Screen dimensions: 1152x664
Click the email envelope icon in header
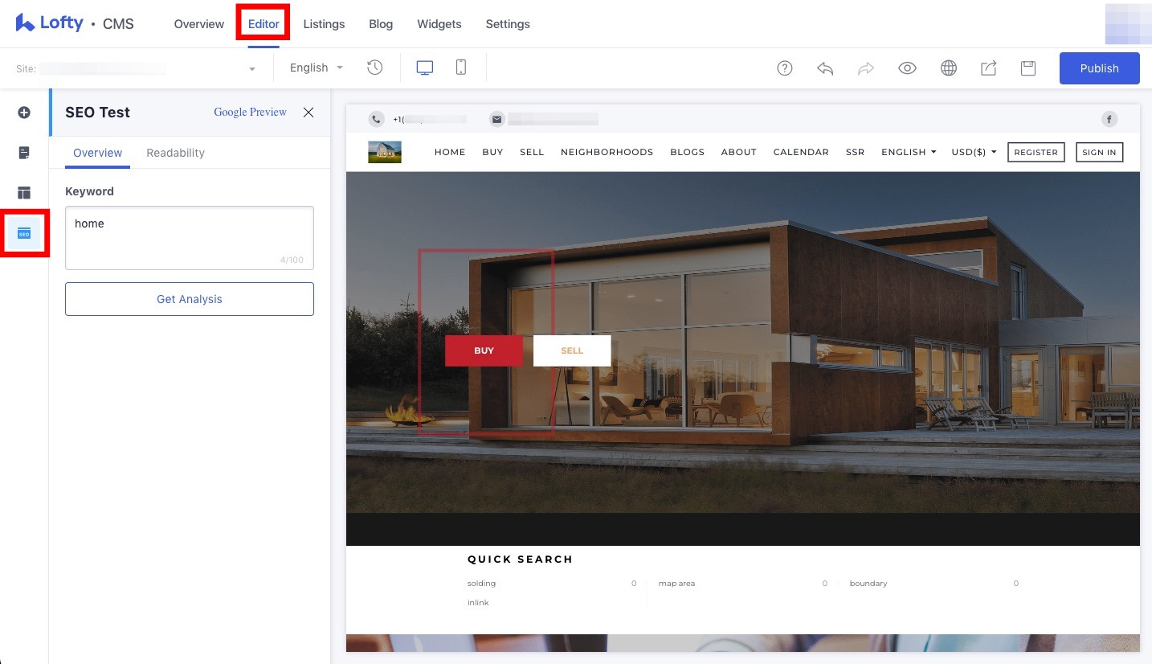[497, 119]
